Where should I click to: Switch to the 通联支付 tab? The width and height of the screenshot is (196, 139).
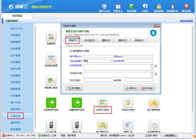106,40
